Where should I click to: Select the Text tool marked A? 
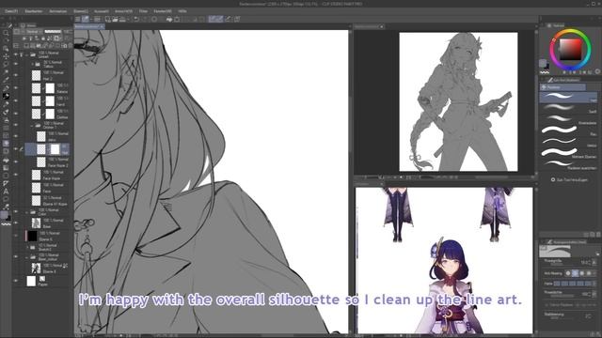pyautogui.click(x=6, y=192)
